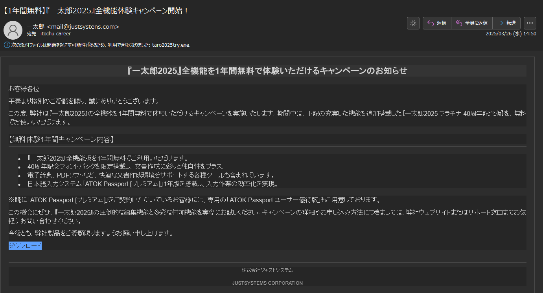The image size is (543, 293).
Task: Click the section title 【無料体験1年間キャンペーン内容】
Action: 61,139
